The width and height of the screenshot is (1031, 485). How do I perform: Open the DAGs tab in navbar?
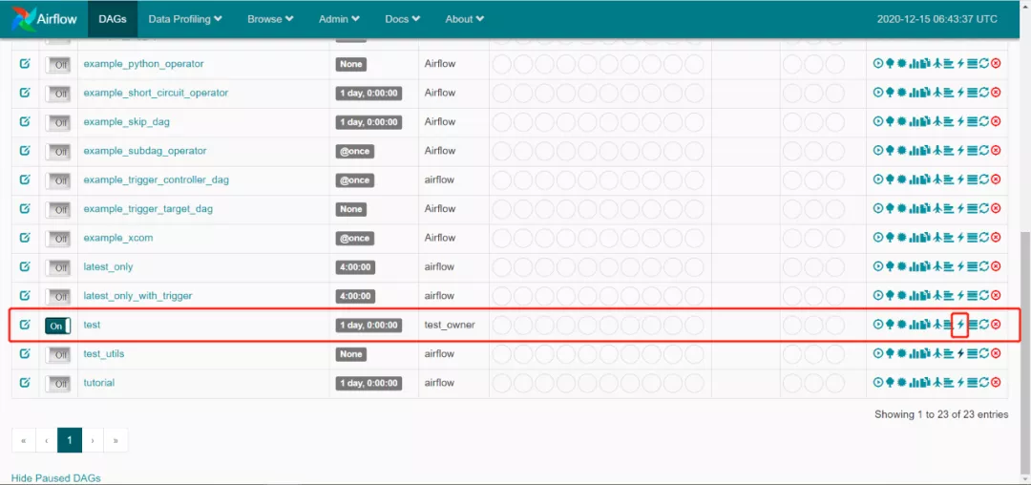pyautogui.click(x=113, y=19)
